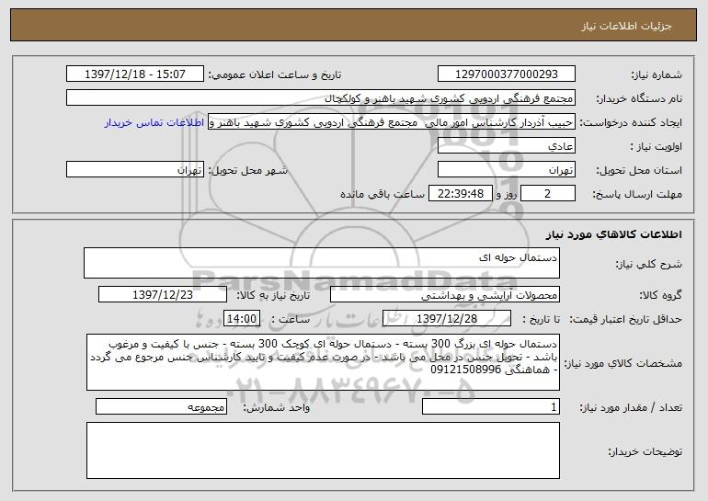The height and width of the screenshot is (501, 708).
Task: Select the time field showing 14:00
Action: coord(242,319)
